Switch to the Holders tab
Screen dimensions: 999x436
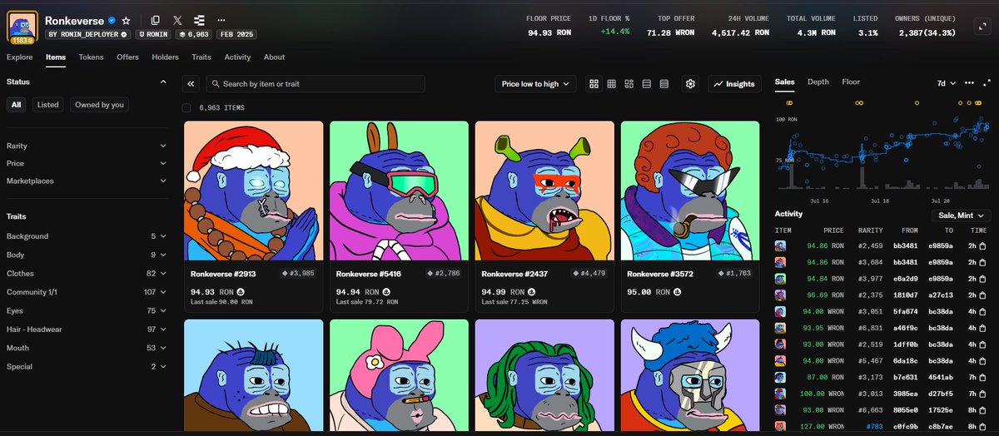165,57
